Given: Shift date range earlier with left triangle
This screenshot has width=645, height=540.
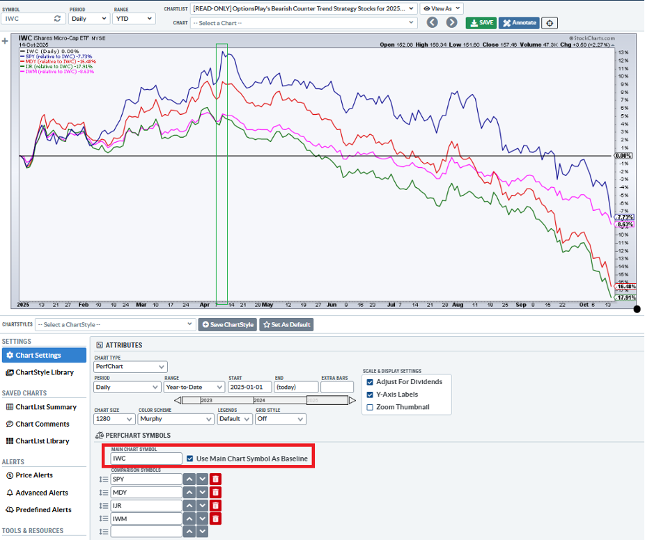Looking at the screenshot, I should 178,400.
